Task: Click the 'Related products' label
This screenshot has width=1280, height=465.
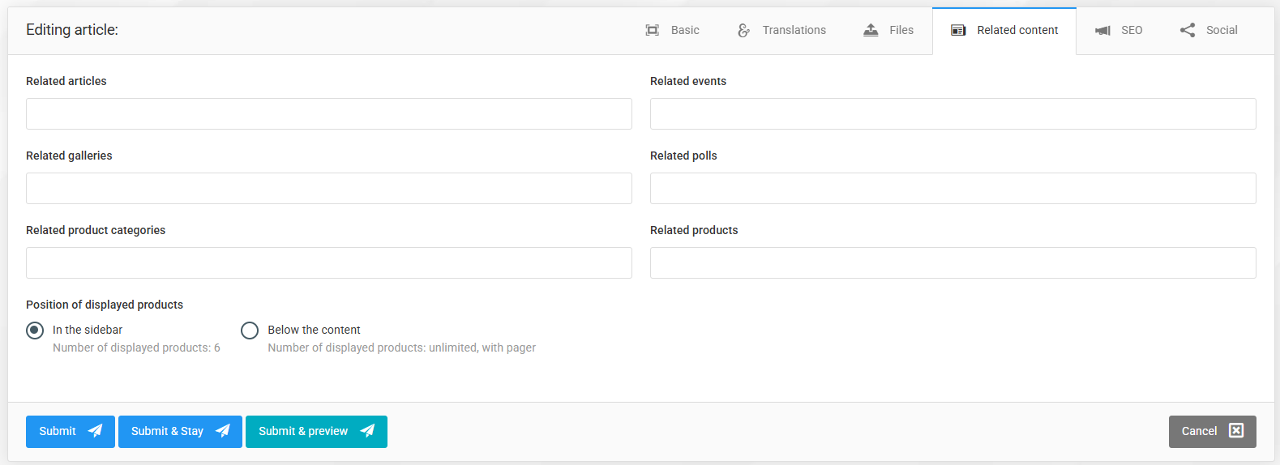Action: point(694,230)
